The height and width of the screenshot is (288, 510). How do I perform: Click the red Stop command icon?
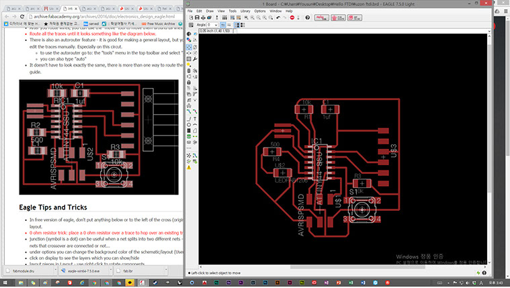pos(292,17)
